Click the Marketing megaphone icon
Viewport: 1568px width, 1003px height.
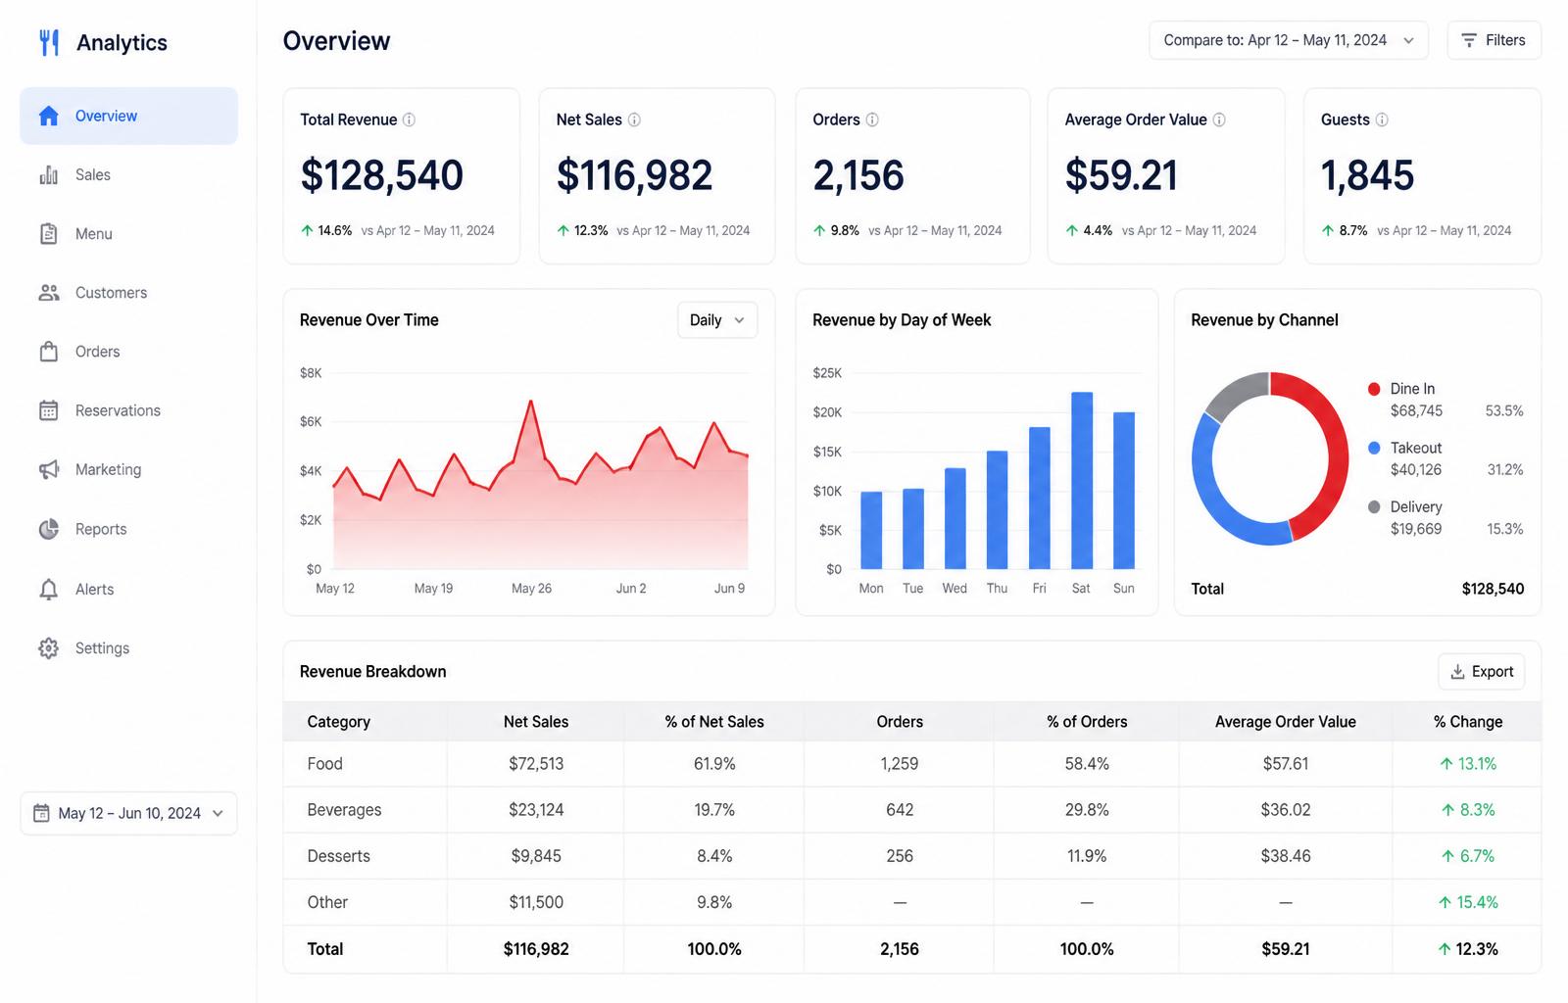coord(48,470)
